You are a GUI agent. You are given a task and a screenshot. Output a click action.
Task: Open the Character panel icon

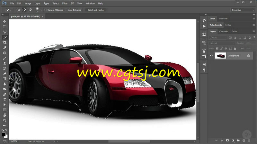[204, 64]
